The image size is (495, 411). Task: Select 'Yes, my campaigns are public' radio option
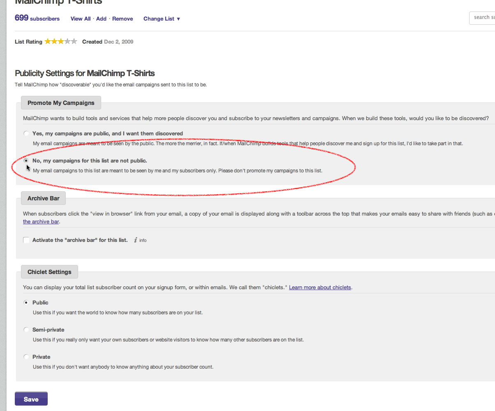coord(27,134)
